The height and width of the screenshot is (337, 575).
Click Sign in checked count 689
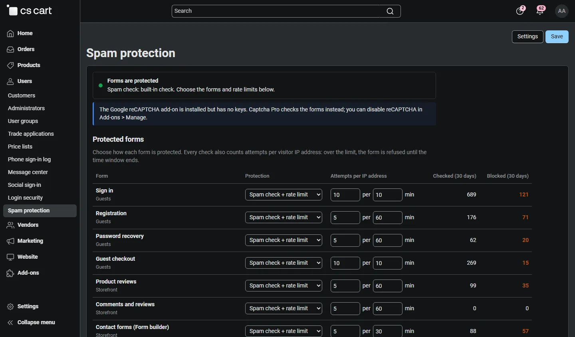[x=472, y=195]
